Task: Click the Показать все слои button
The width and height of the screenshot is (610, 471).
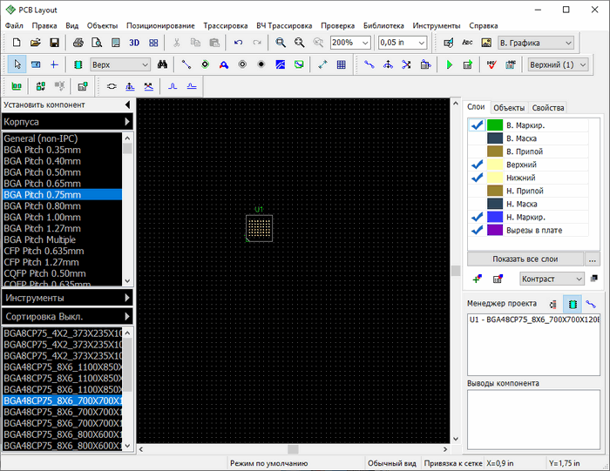Action: (525, 259)
